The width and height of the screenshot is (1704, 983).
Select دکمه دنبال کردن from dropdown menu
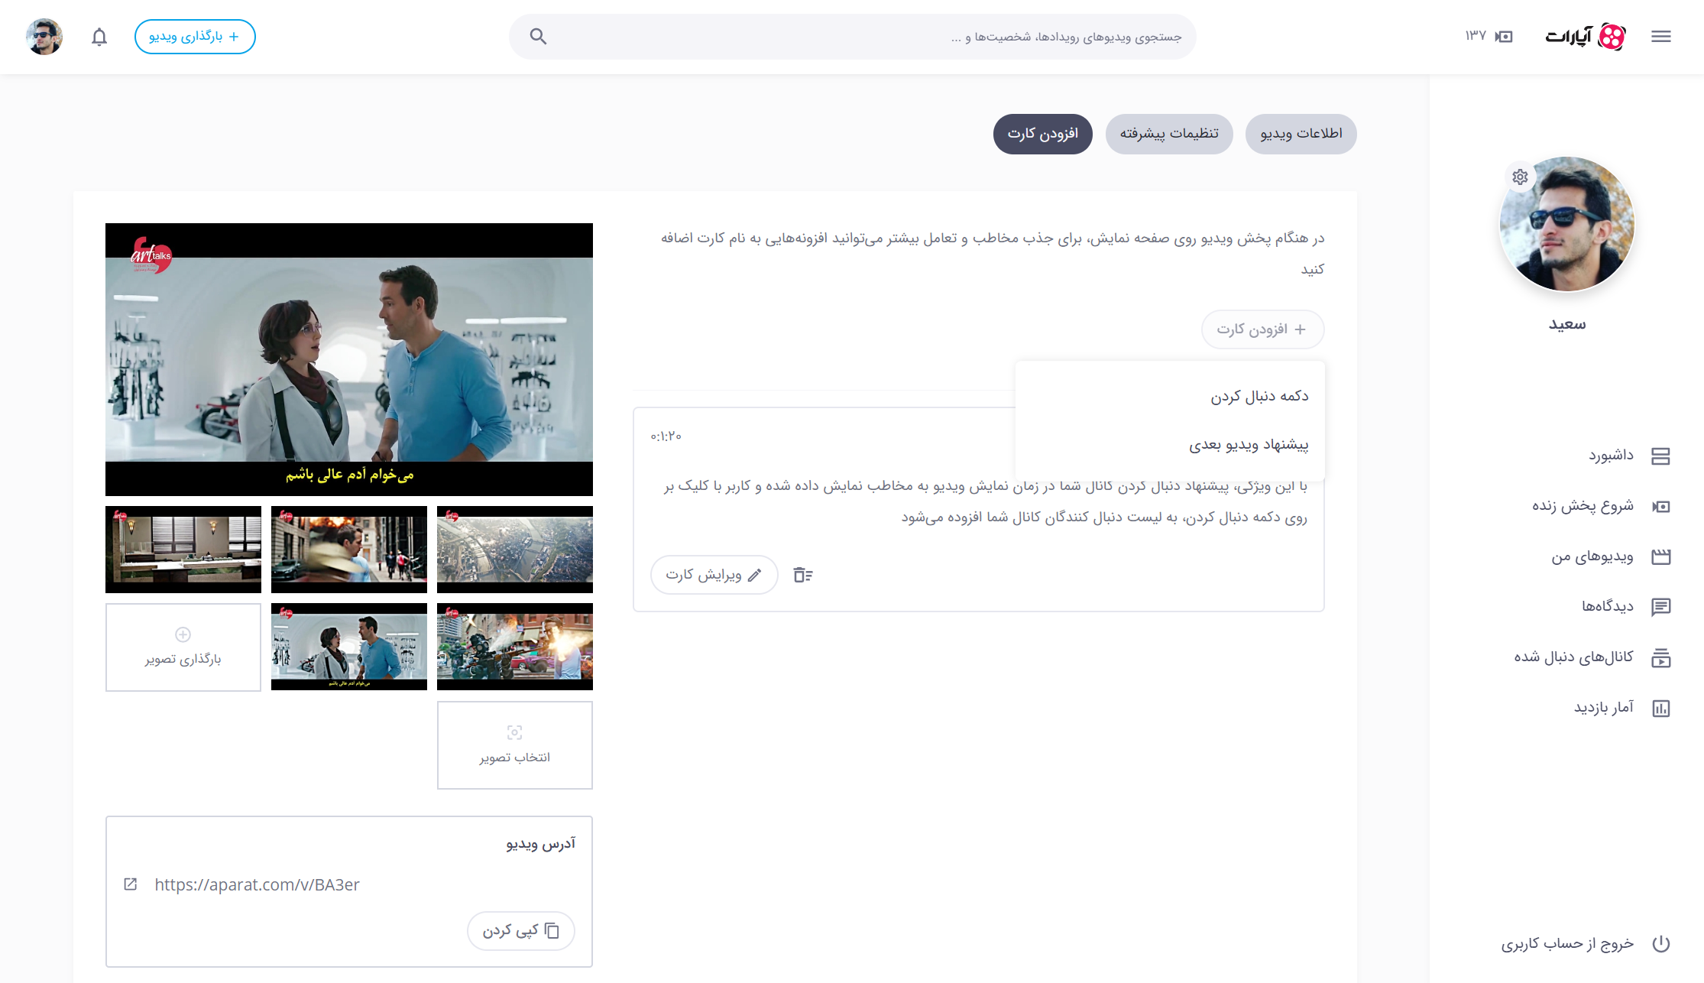tap(1259, 396)
